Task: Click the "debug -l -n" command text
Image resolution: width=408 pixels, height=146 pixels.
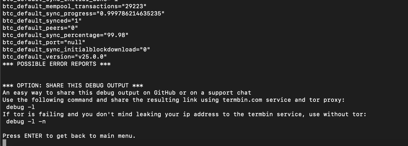Action: 26,121
